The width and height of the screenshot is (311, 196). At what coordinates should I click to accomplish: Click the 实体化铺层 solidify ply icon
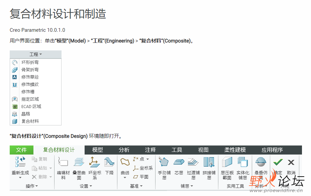[x=243, y=162]
